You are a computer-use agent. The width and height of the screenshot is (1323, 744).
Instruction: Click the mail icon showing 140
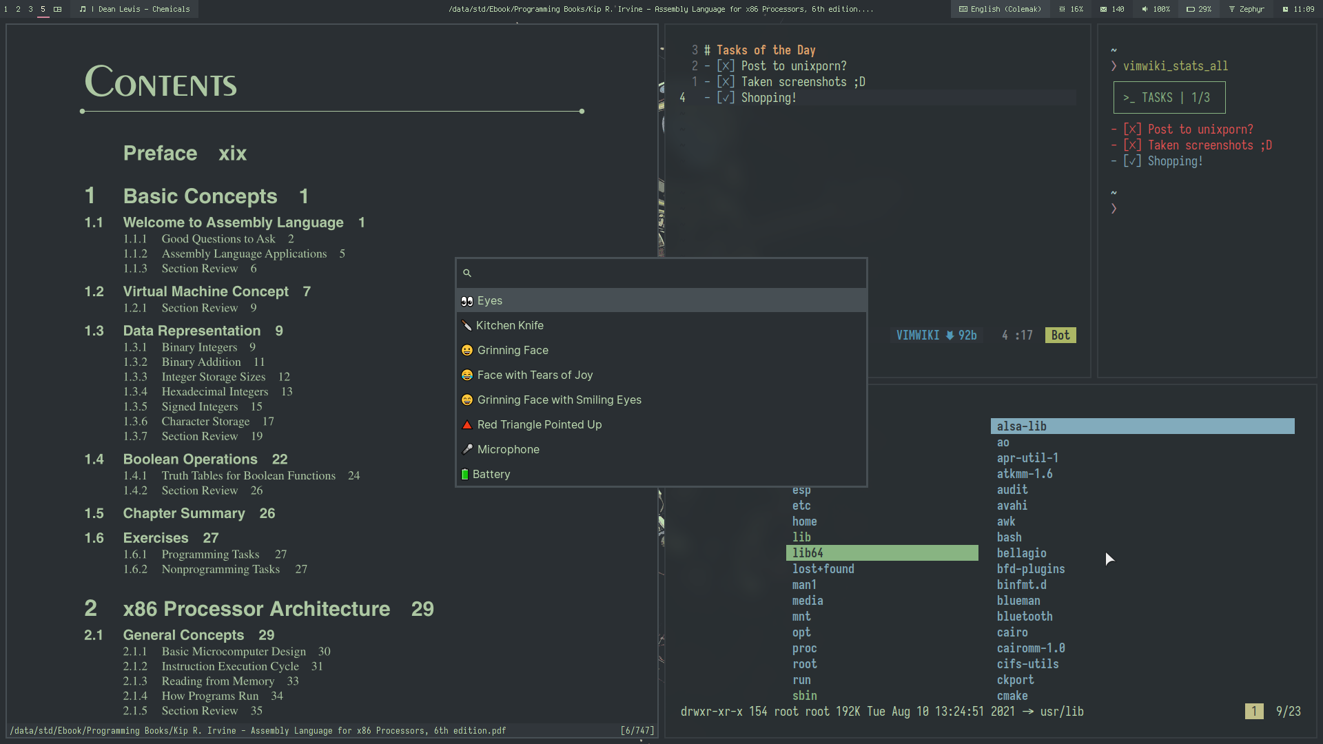pos(1103,9)
